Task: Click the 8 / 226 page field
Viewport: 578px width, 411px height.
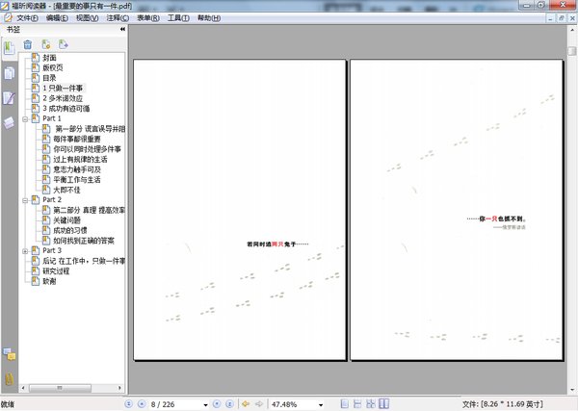Action: pyautogui.click(x=175, y=404)
